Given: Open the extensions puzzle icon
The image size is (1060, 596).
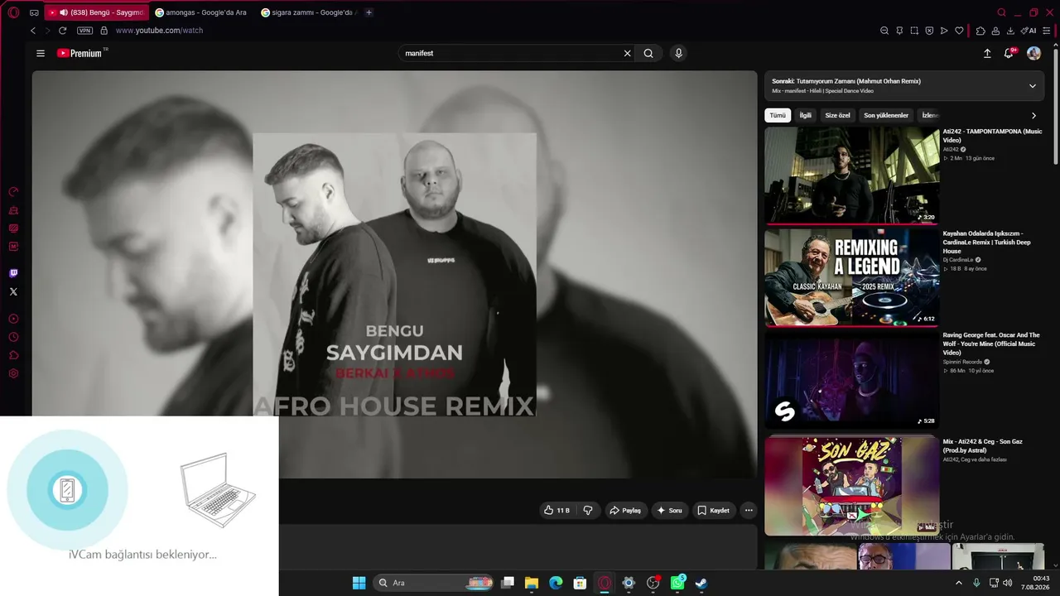Looking at the screenshot, I should point(980,31).
